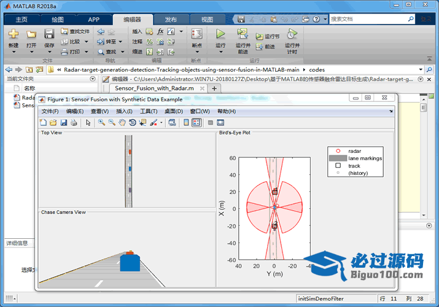Click the 运行并计时 (Run and Time) icon
Image resolution: width=439 pixels, height=307 pixels.
click(292, 34)
